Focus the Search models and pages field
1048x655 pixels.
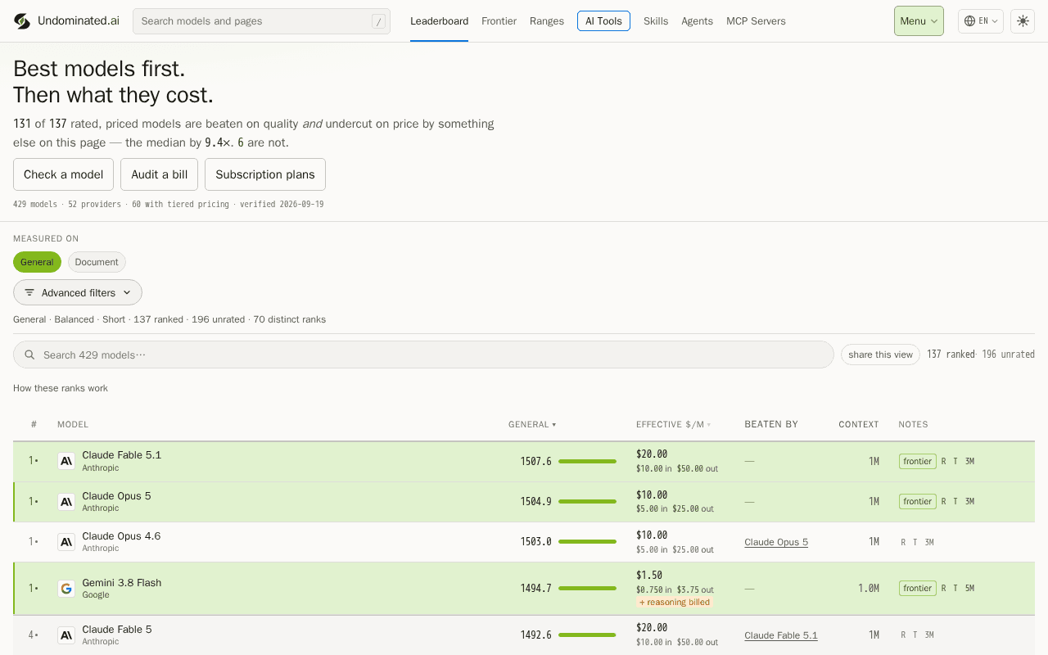click(261, 21)
